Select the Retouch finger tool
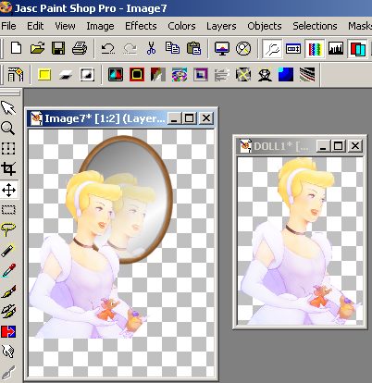372x383 pixels. (8, 352)
